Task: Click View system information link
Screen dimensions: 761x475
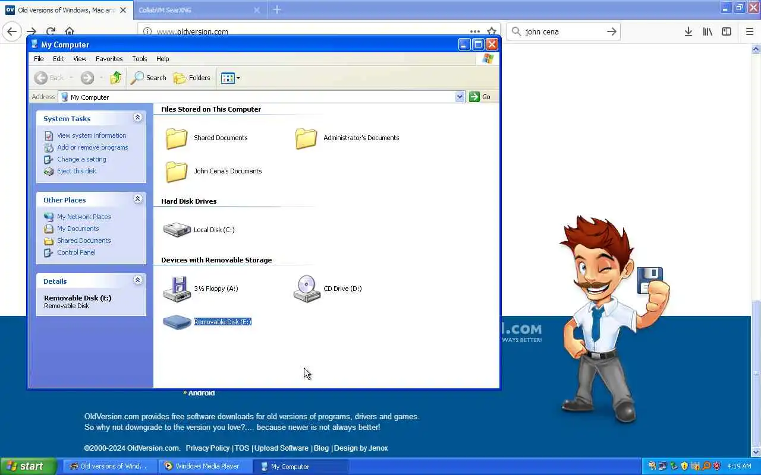Action: pos(92,135)
